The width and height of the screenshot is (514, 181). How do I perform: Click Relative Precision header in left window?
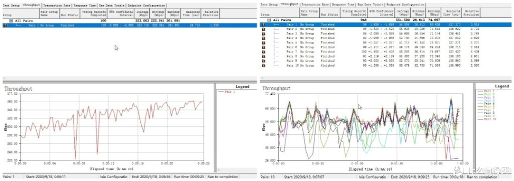210,13
